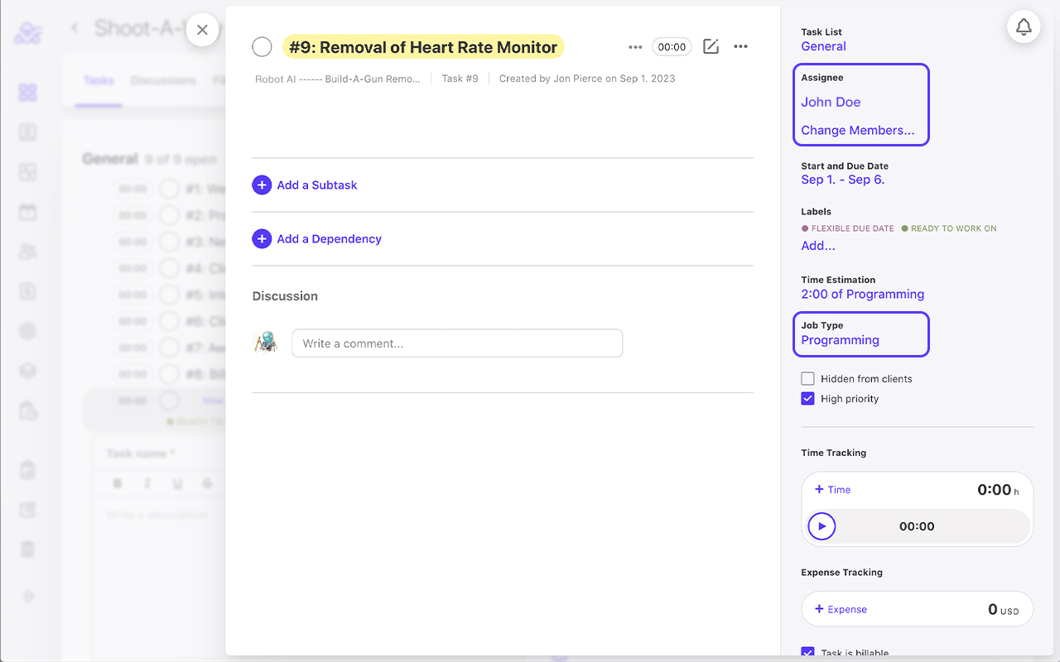The image size is (1060, 662).
Task: Click Add under Labels to add a label
Action: (x=817, y=245)
